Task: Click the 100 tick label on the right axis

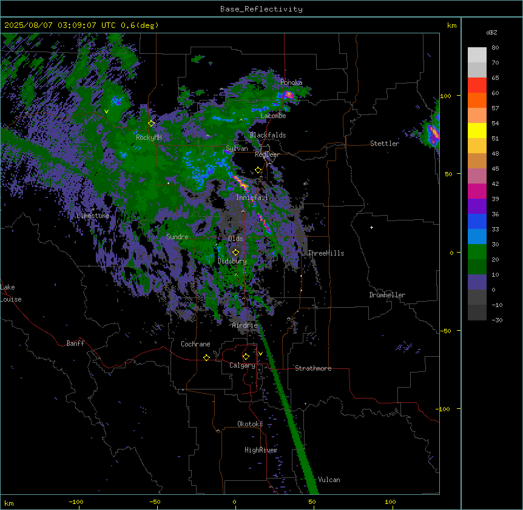Action: tap(445, 96)
